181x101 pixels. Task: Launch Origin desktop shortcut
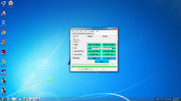pyautogui.click(x=4, y=43)
